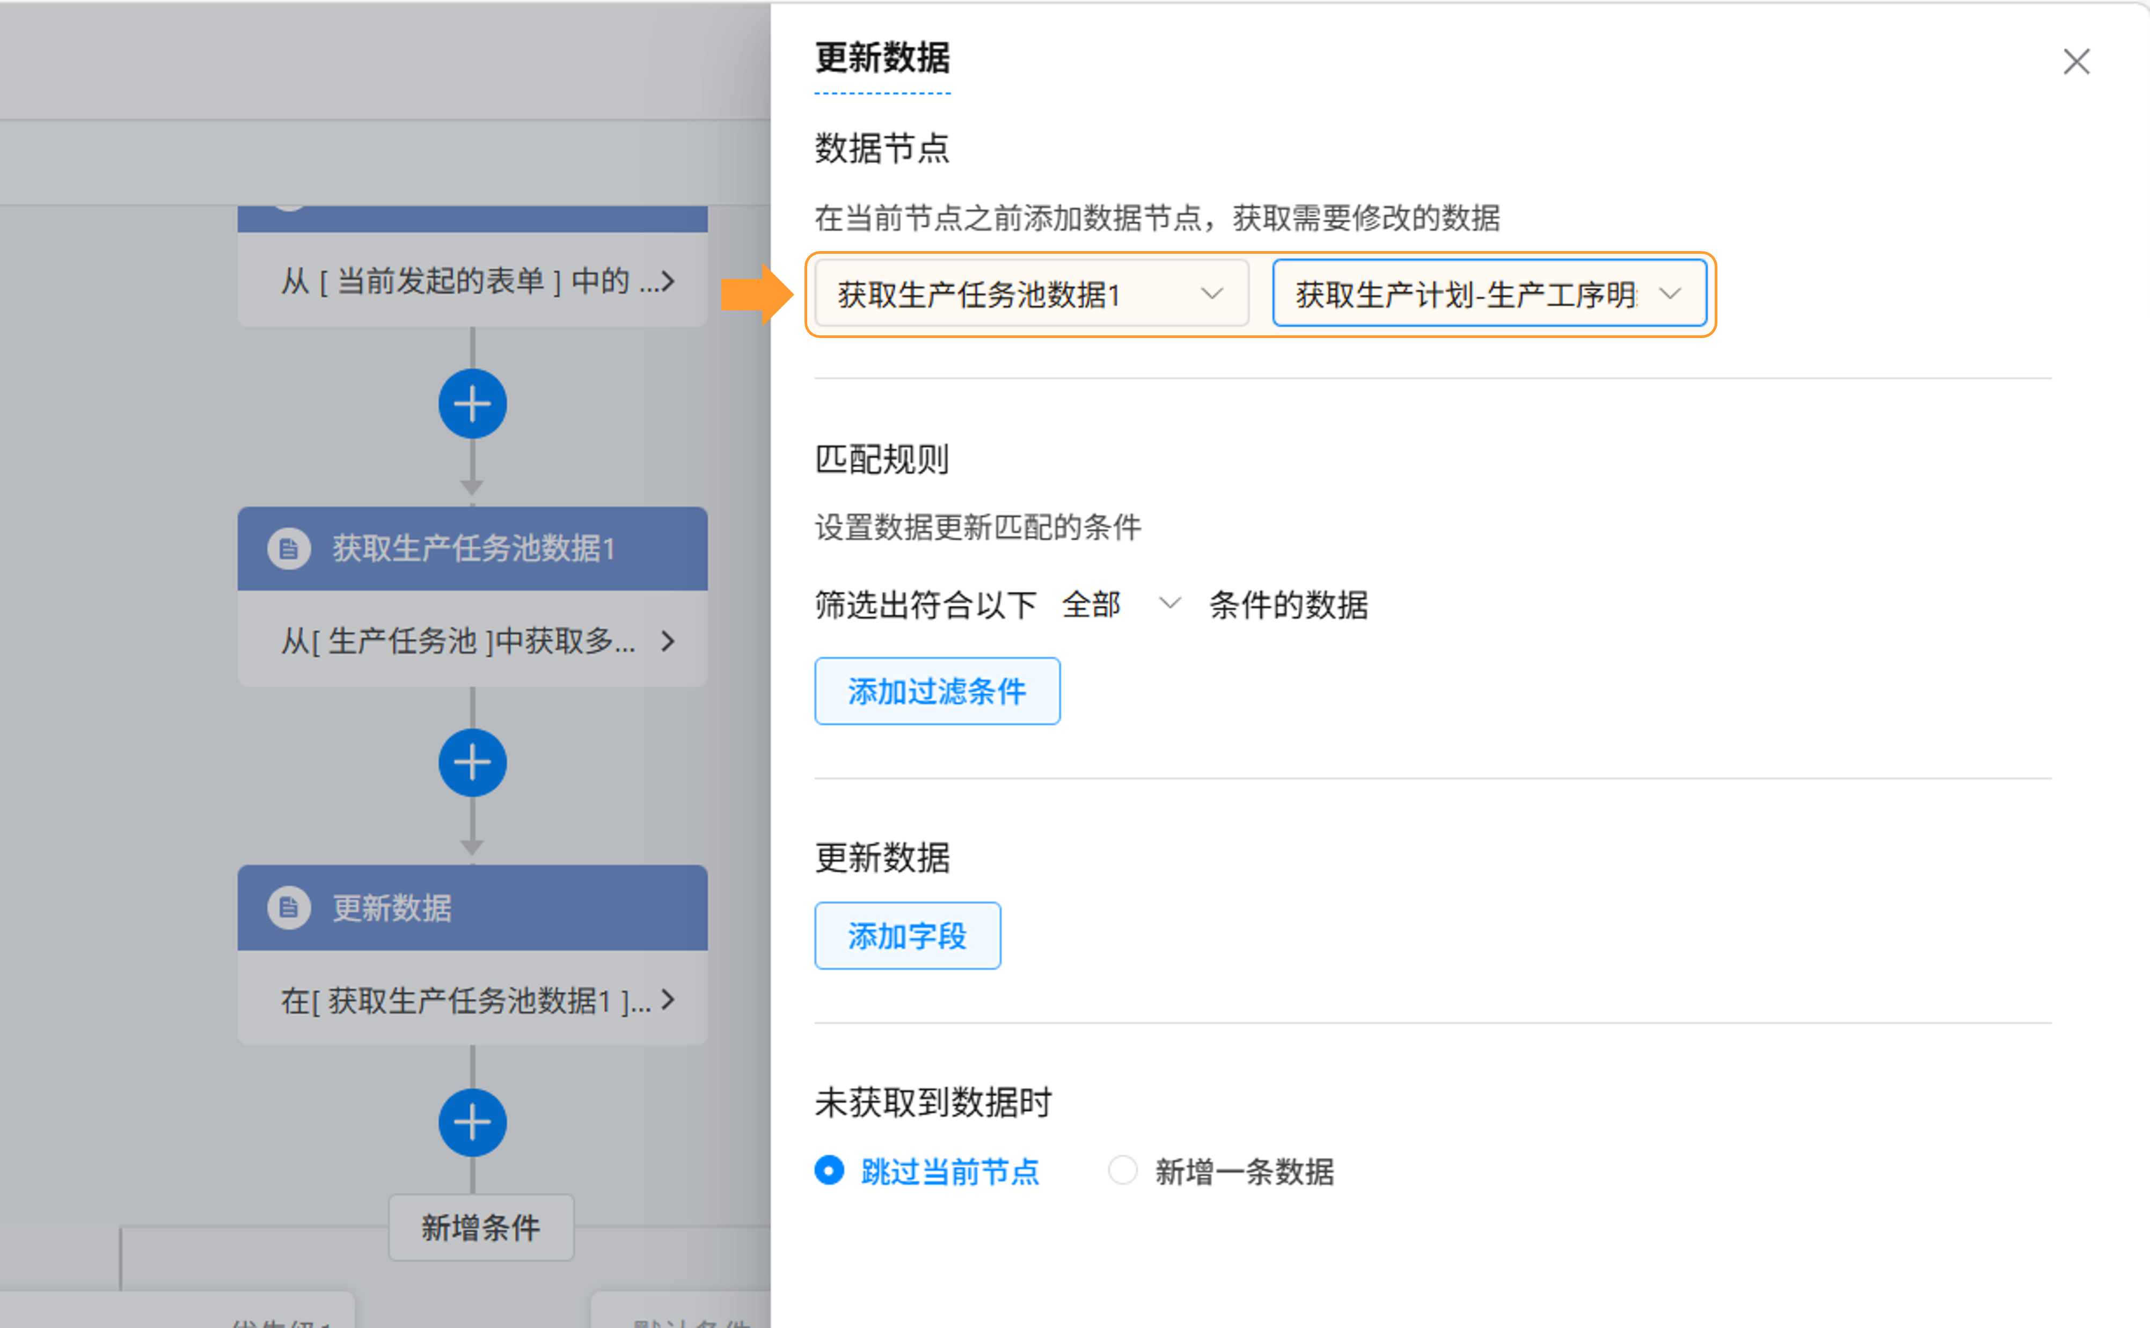2150x1328 pixels.
Task: Click 新增条件 button in workflow
Action: 480,1227
